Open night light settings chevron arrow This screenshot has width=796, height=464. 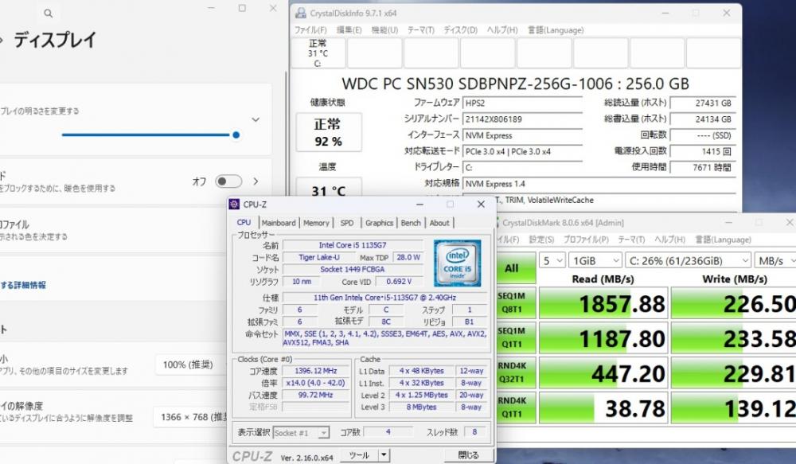click(x=256, y=181)
